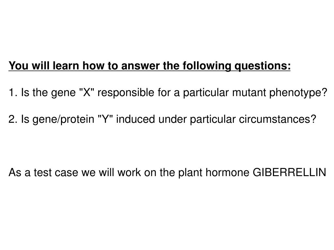Click the quoted gene "X" in question one
This screenshot has width=334, height=250.
(x=86, y=92)
